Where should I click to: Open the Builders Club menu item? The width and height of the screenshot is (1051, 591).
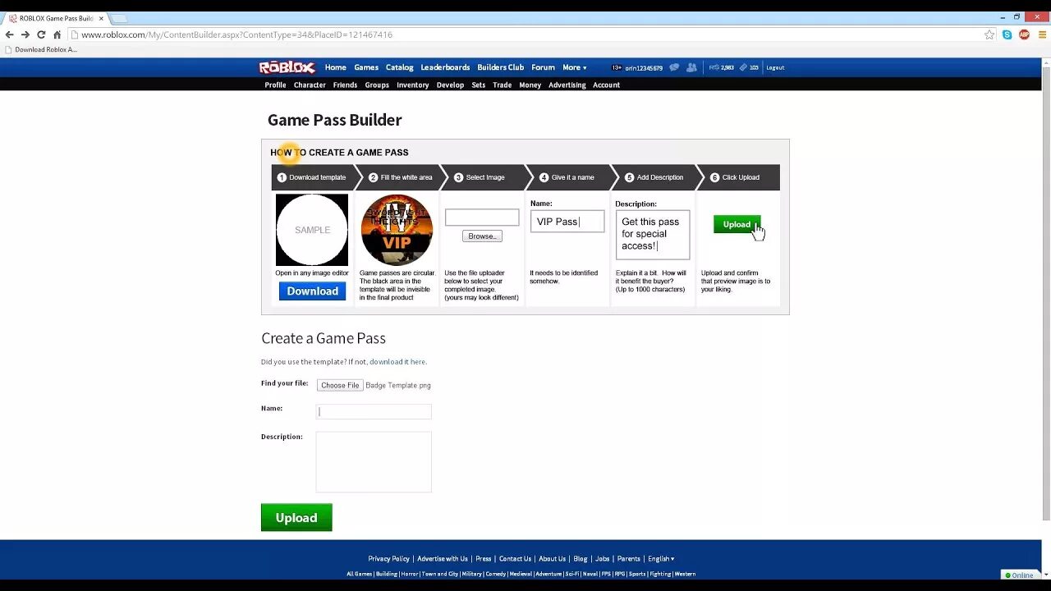point(500,67)
